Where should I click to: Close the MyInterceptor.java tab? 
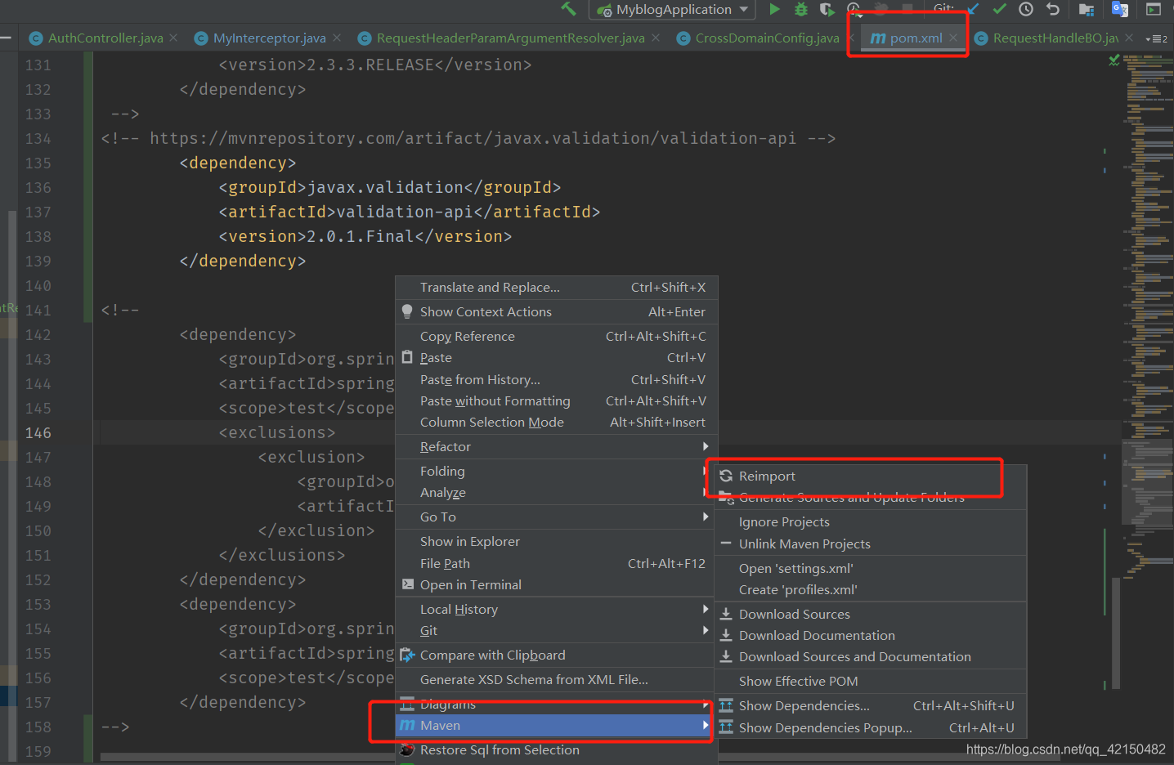click(338, 38)
